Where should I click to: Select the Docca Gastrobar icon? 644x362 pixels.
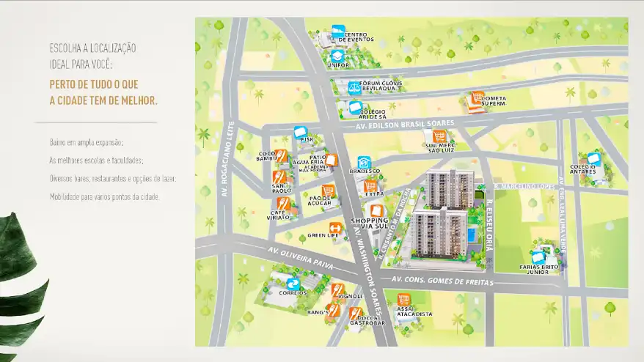[356, 314]
